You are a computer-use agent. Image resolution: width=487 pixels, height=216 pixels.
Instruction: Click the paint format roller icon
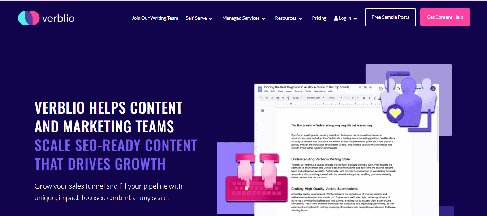288,98
